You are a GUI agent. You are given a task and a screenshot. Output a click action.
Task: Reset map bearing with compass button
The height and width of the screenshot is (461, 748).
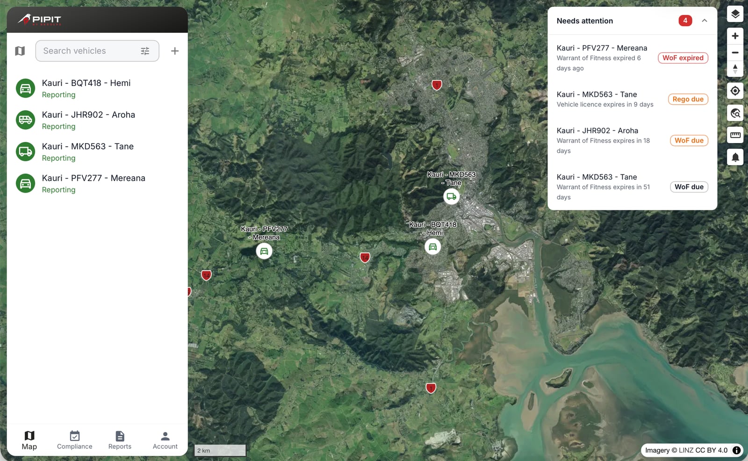pos(735,69)
